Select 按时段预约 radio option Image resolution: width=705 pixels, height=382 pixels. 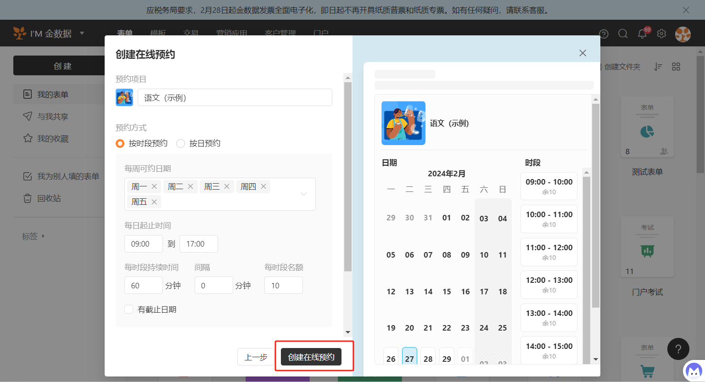click(x=120, y=143)
